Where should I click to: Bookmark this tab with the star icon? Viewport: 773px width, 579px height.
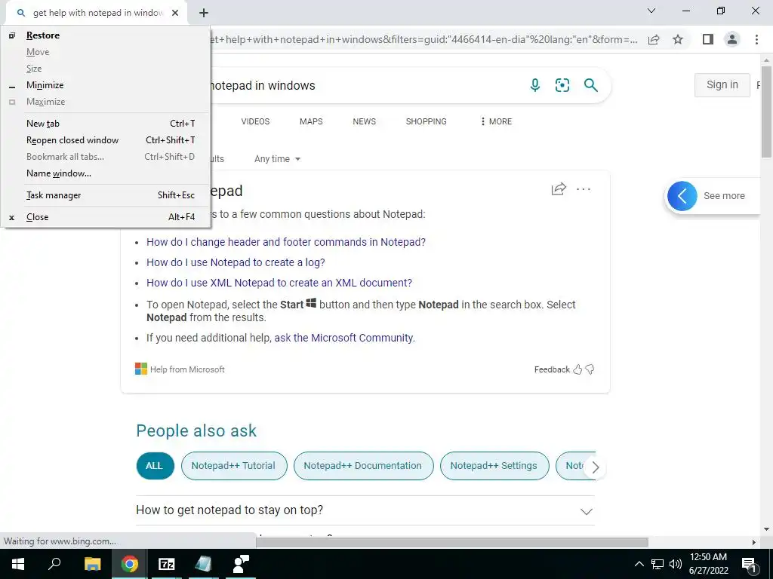coord(678,39)
